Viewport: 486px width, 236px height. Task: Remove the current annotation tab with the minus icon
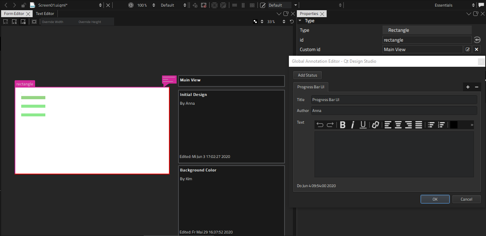476,87
